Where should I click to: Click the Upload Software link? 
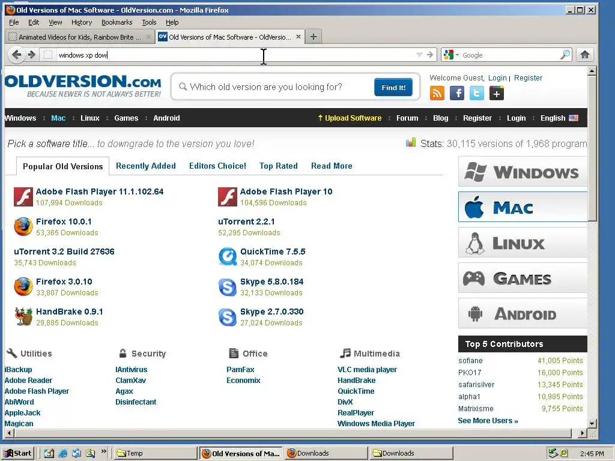[x=350, y=118]
